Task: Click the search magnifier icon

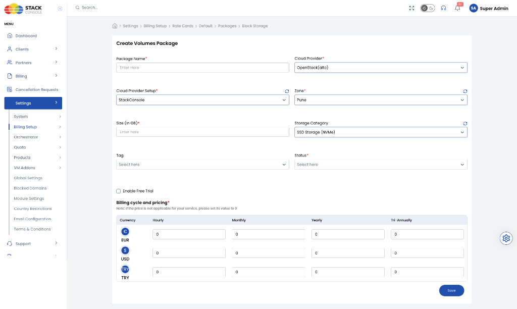Action: point(77,8)
